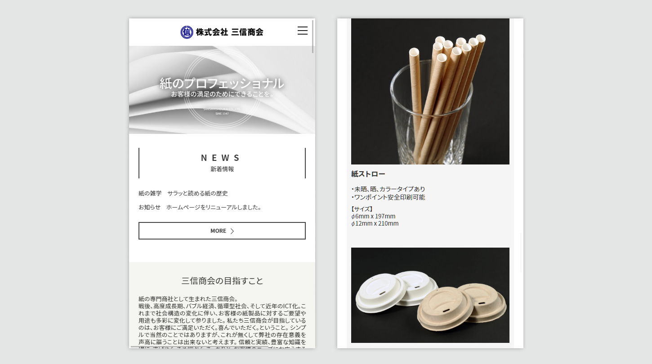
Task: Open the hamburger menu icon
Action: coord(303,31)
